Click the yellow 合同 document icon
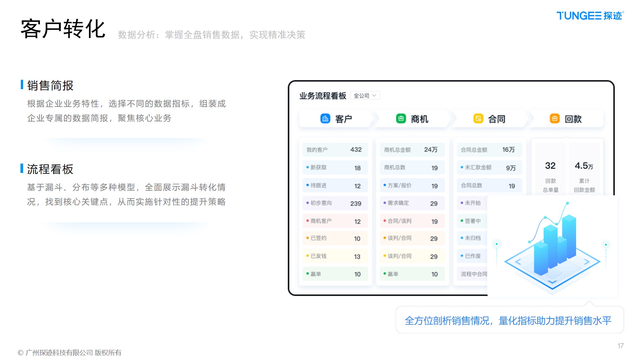This screenshot has width=644, height=362. [478, 119]
